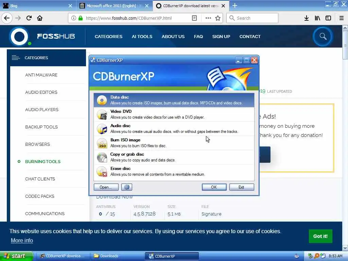Click the Exit button in CDBurnerXP
This screenshot has width=348, height=261.
click(242, 187)
